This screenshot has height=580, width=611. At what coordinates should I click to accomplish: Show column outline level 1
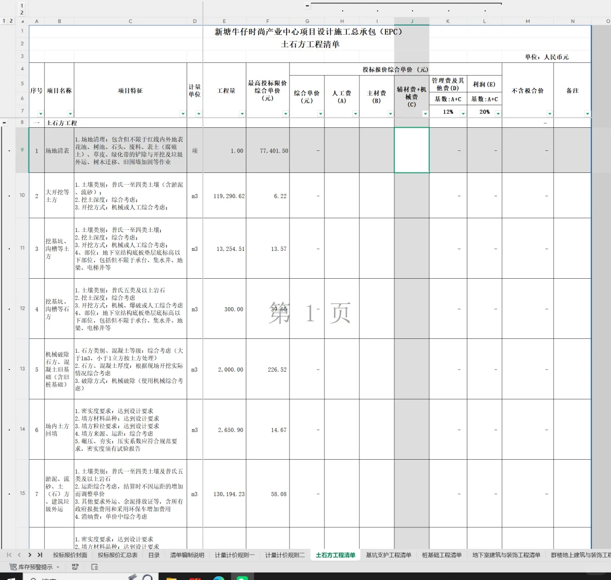(22, 5)
